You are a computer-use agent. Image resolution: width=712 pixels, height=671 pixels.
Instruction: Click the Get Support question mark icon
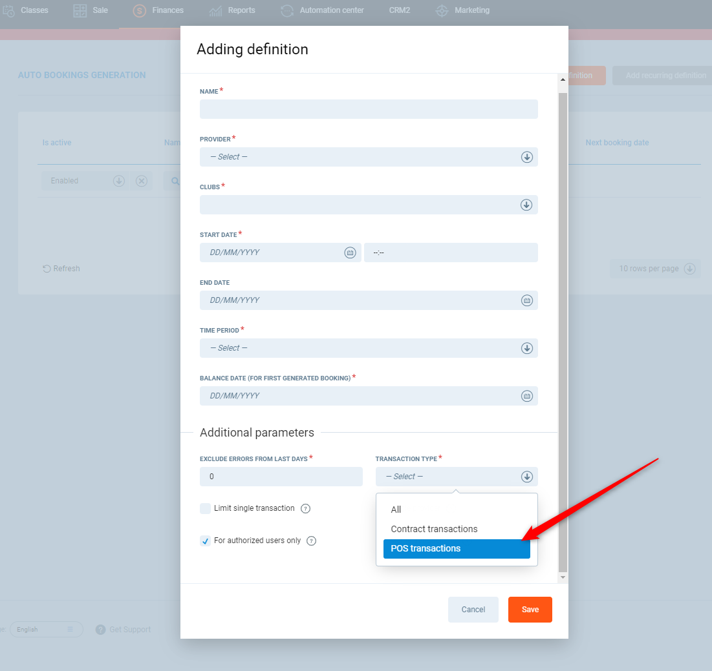[100, 630]
